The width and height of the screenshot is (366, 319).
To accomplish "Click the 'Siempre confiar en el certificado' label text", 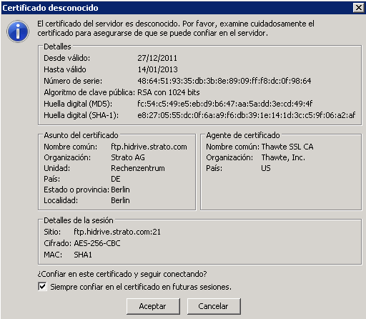I will pos(141,287).
